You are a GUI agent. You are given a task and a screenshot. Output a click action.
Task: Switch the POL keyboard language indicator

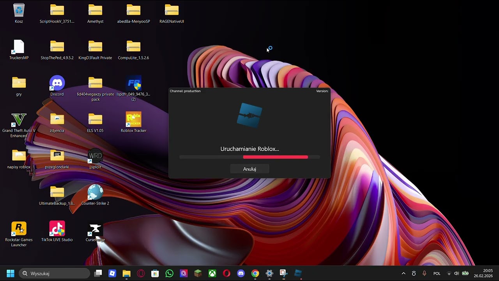[437, 274]
